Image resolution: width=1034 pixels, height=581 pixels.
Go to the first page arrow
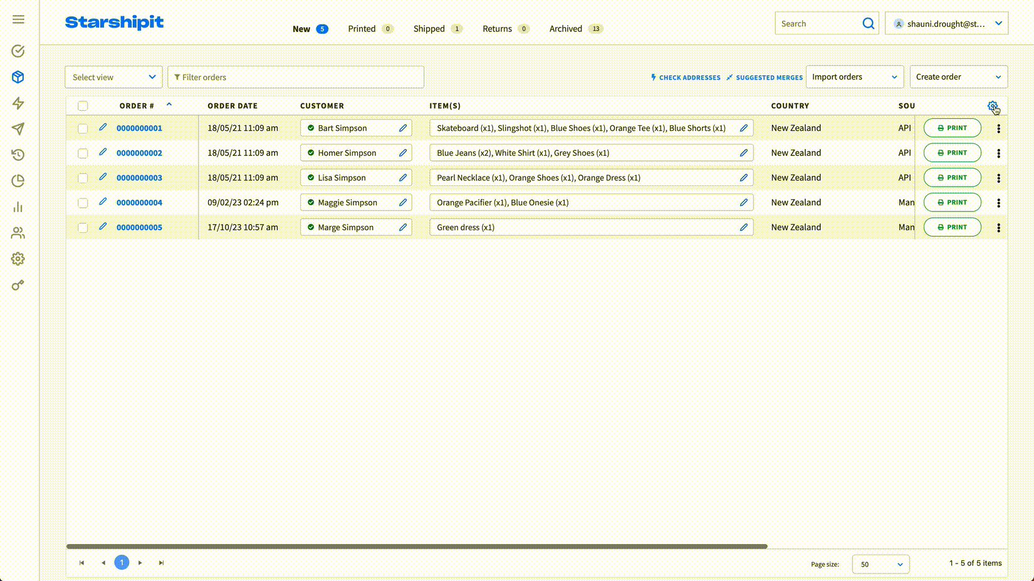tap(81, 563)
